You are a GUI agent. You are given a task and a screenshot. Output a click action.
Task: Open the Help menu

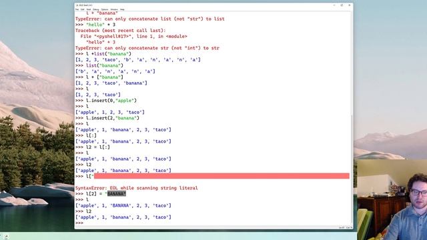coord(122,9)
